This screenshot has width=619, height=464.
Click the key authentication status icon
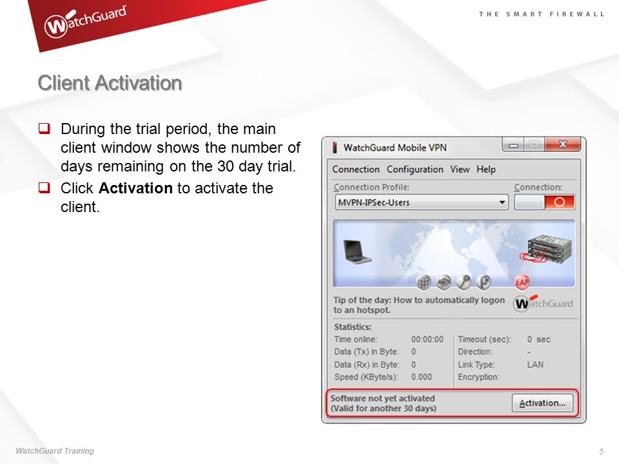click(x=464, y=282)
